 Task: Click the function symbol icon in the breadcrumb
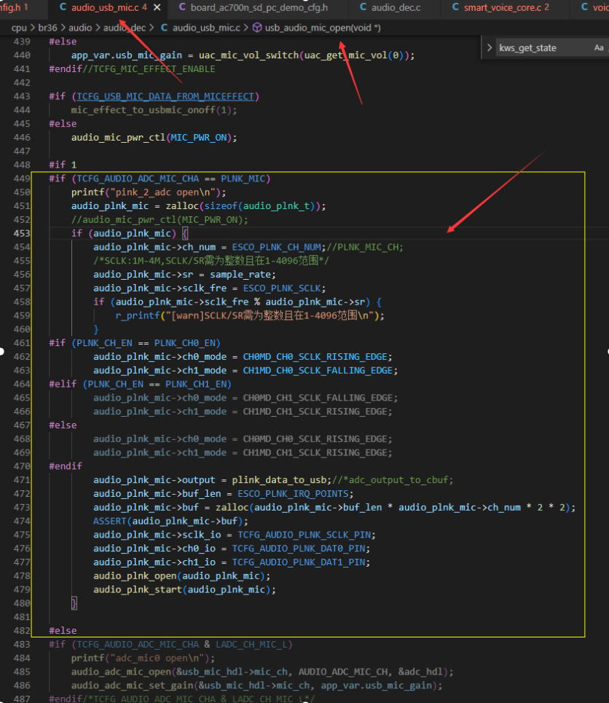(257, 28)
